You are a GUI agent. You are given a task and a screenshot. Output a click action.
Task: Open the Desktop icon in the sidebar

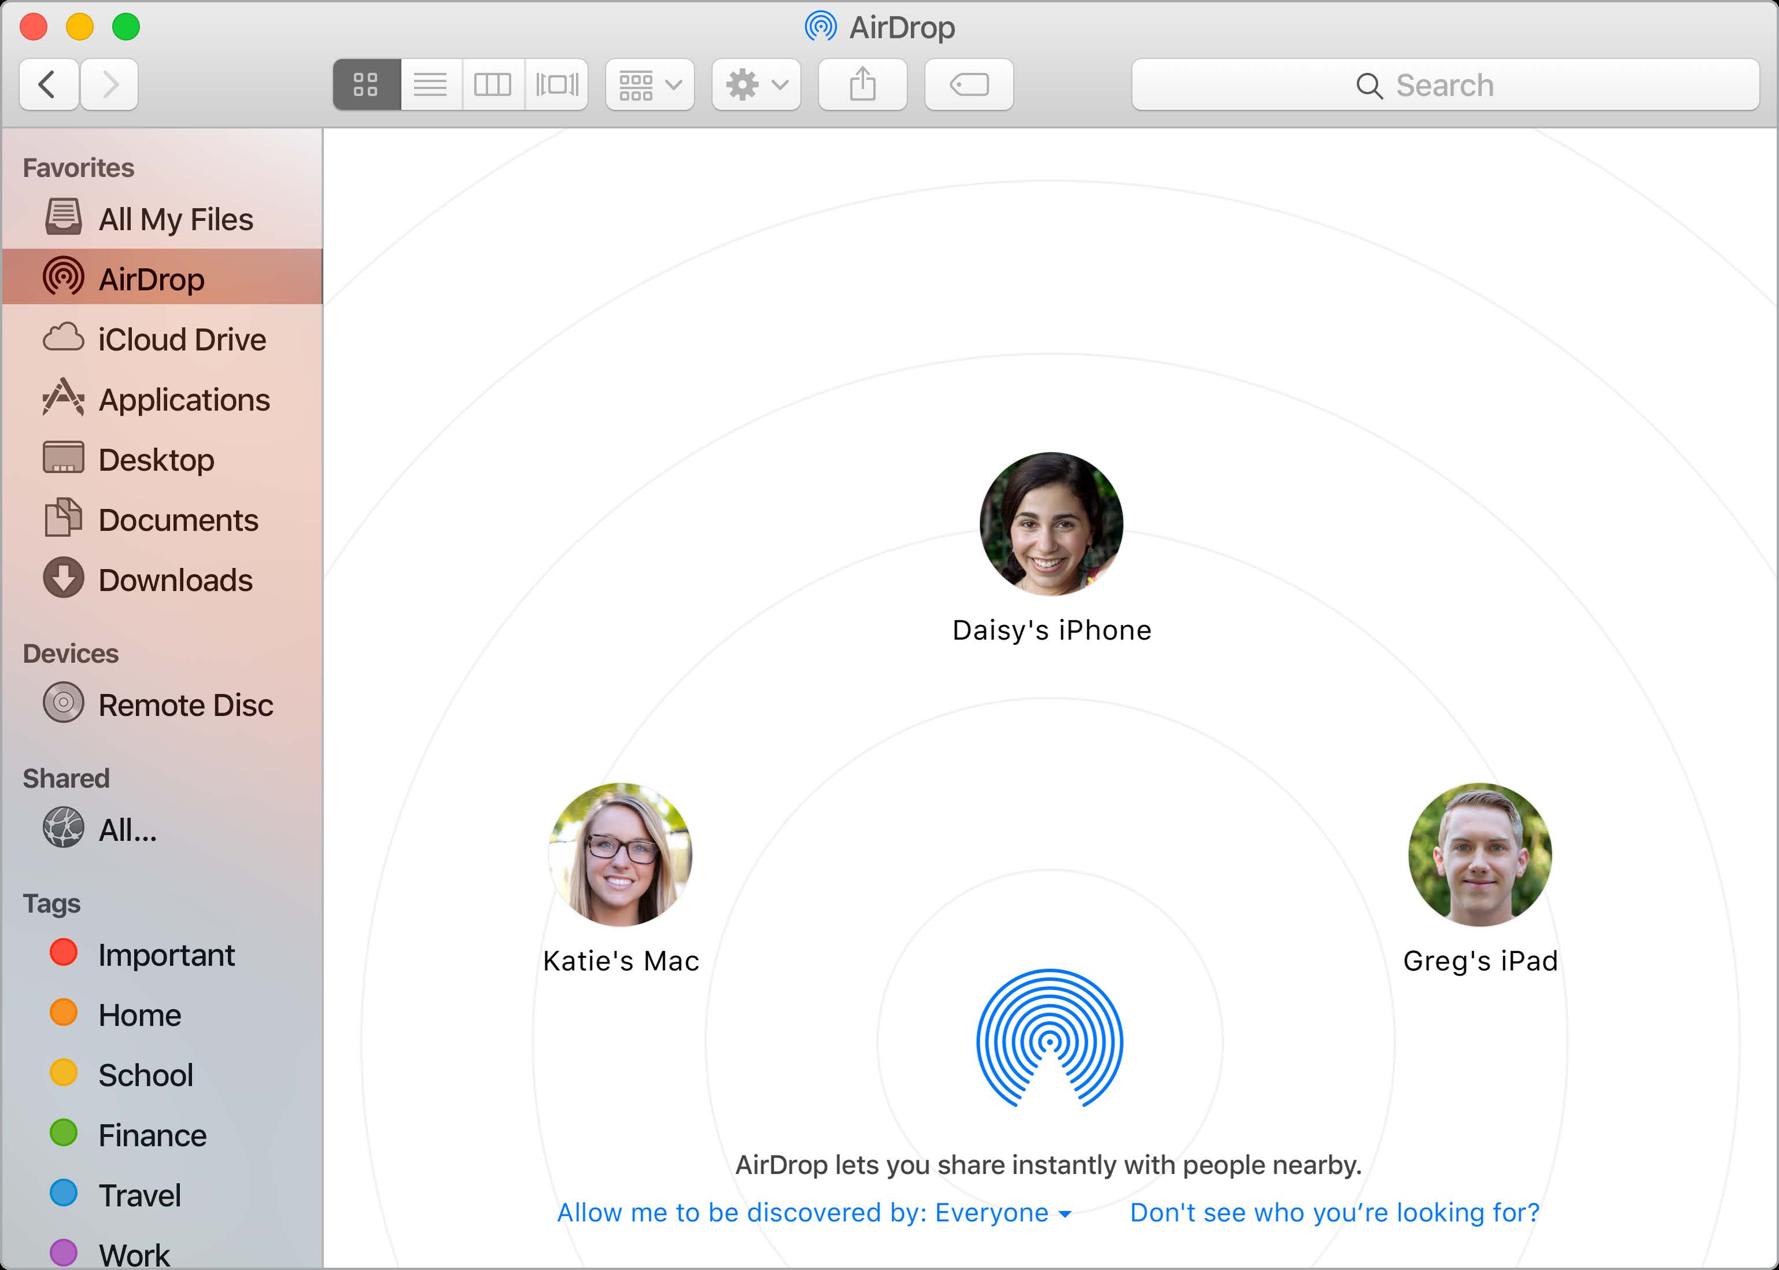64,458
